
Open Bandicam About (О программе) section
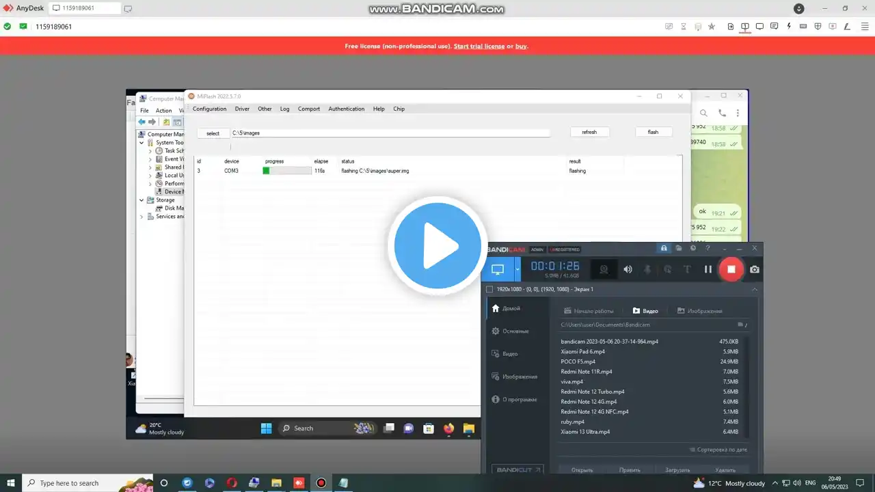click(514, 399)
